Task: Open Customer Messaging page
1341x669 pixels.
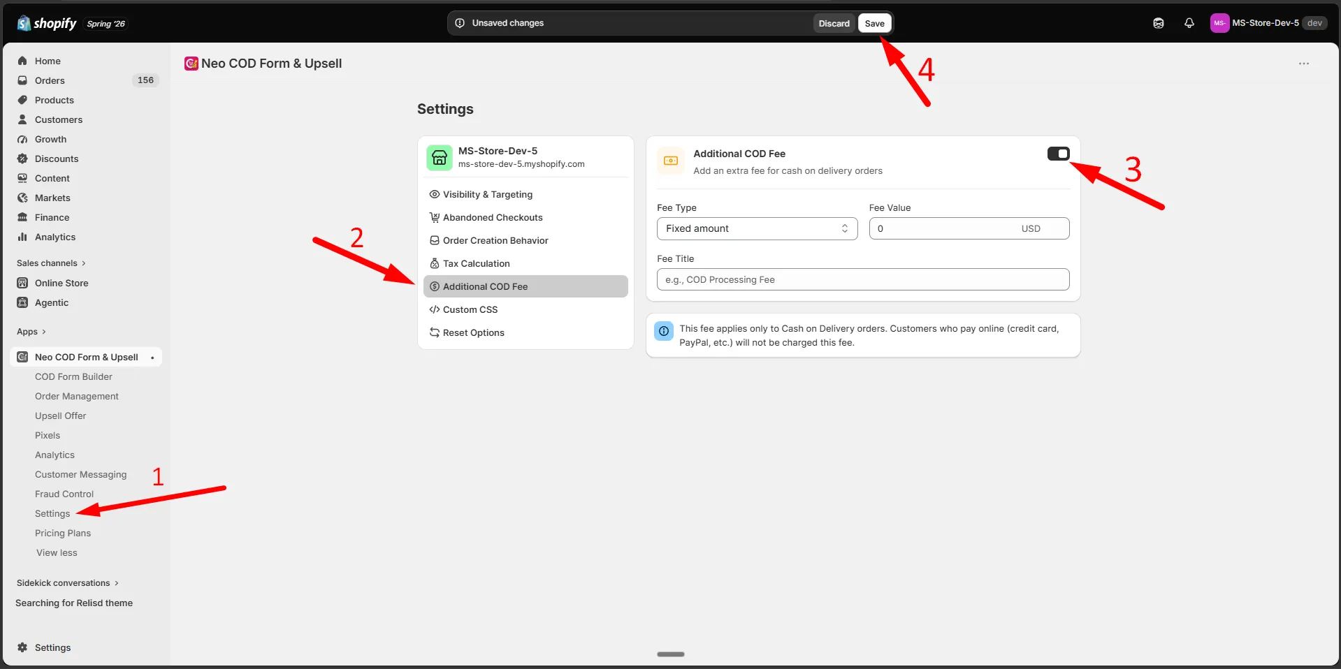Action: click(81, 474)
